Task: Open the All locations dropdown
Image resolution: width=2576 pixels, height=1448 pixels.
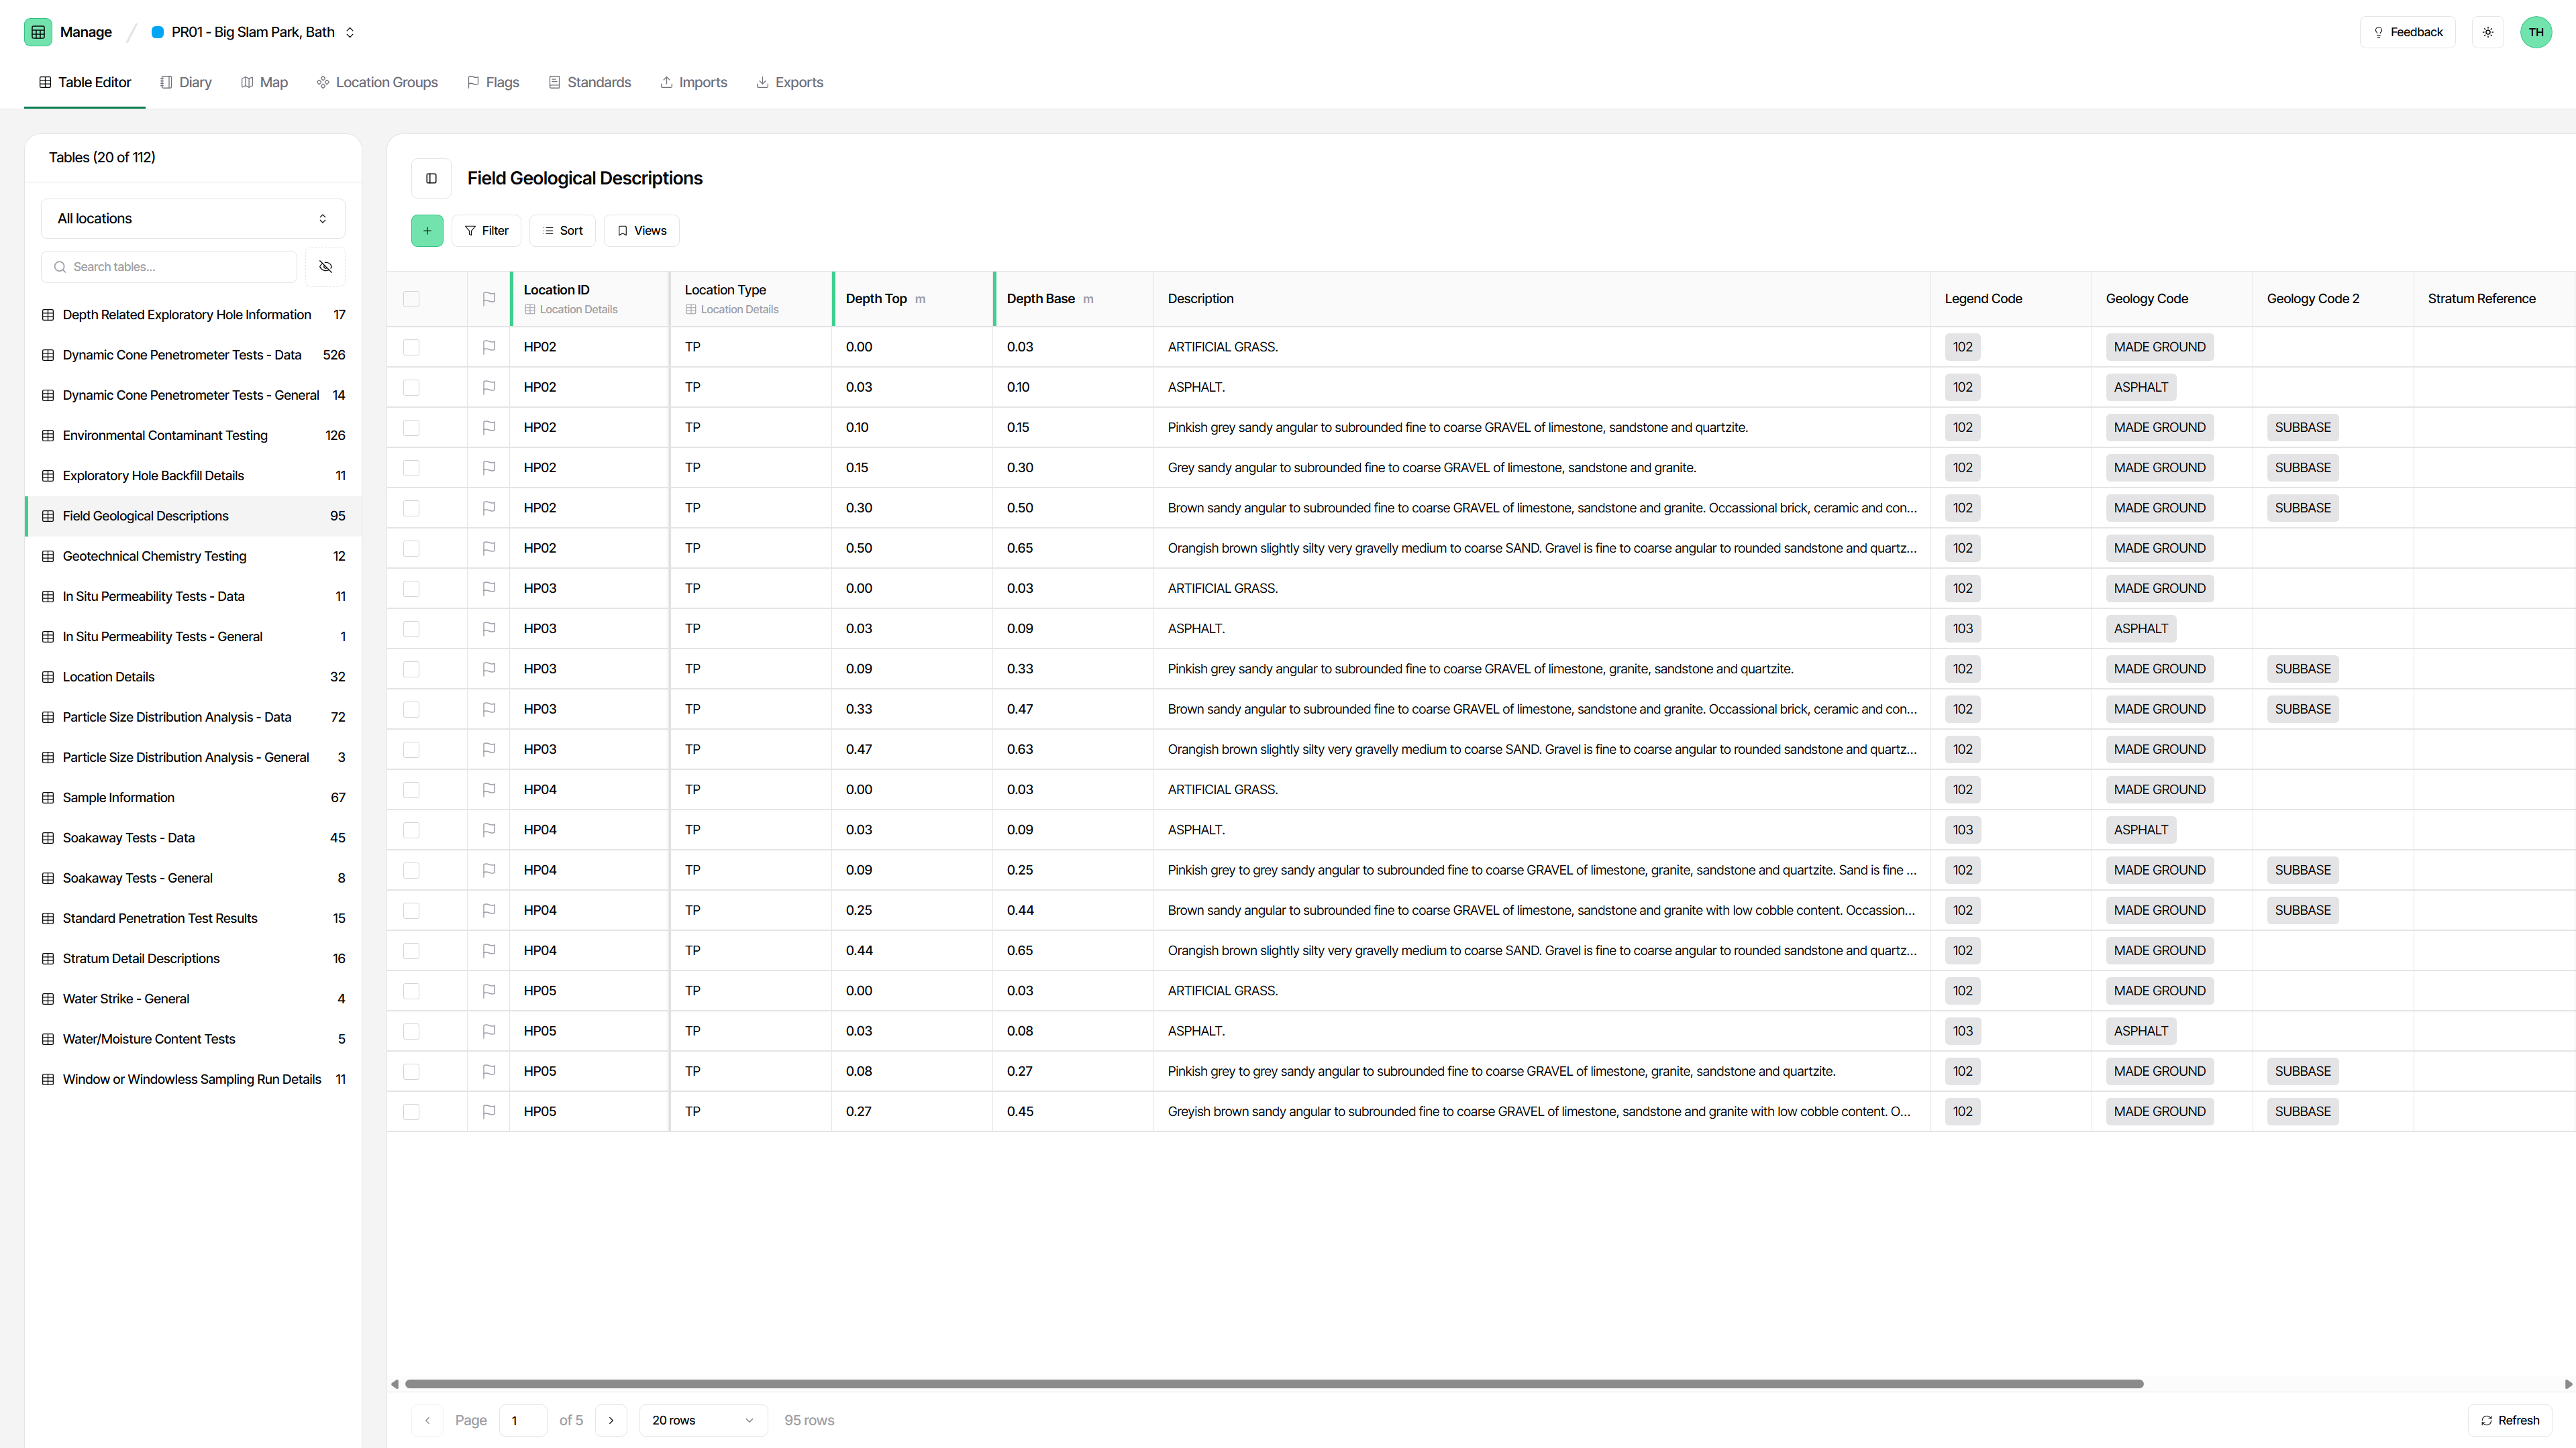Action: click(192, 219)
